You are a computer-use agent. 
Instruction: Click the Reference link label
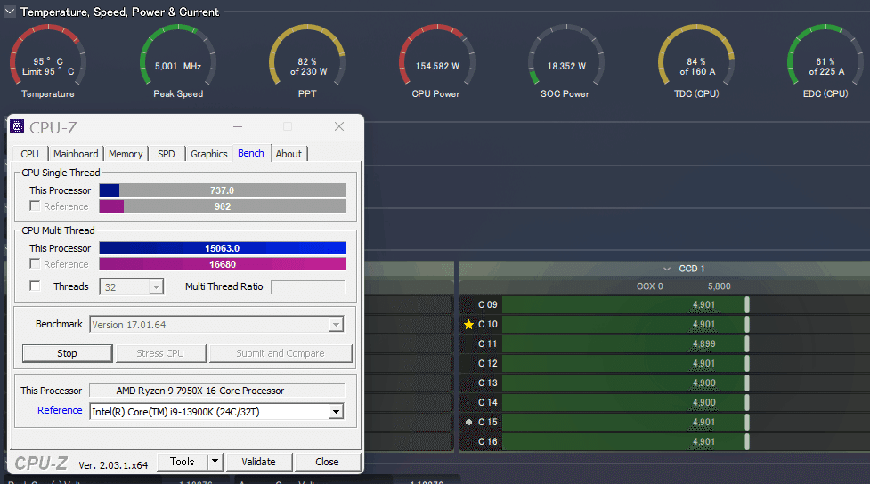point(60,410)
